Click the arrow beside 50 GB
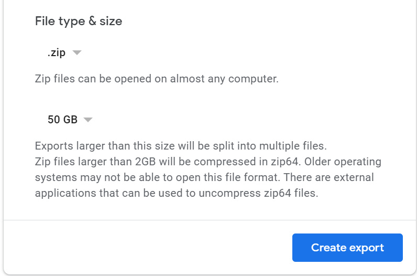417x276 pixels. coord(88,120)
